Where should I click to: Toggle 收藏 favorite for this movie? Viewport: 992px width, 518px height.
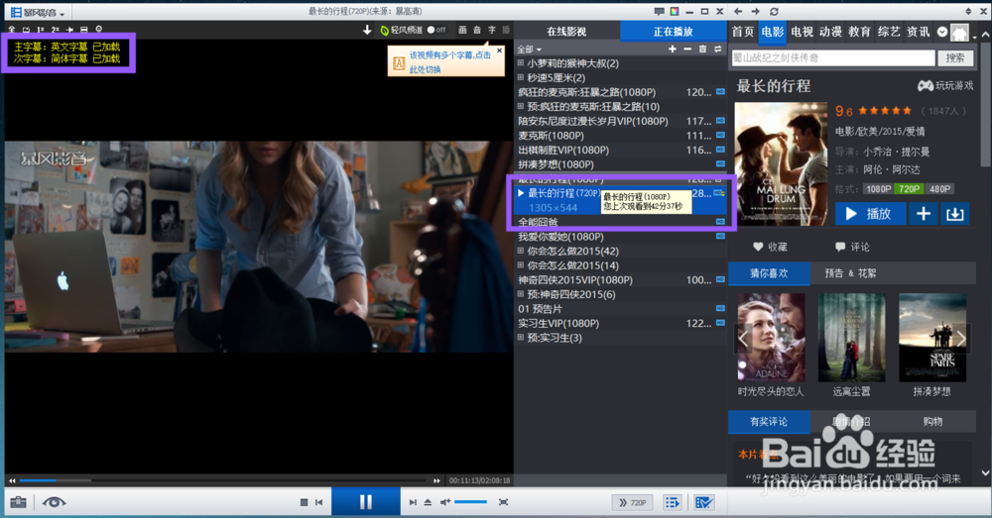point(770,247)
